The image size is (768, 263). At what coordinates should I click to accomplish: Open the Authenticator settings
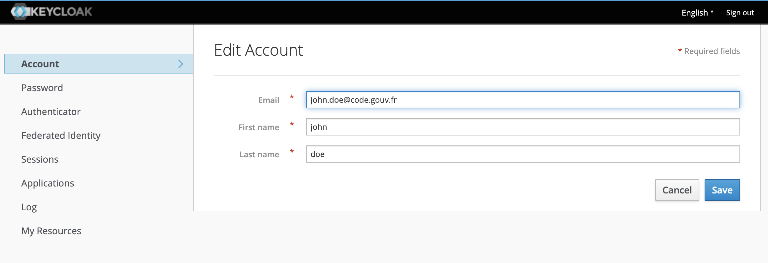coord(51,112)
